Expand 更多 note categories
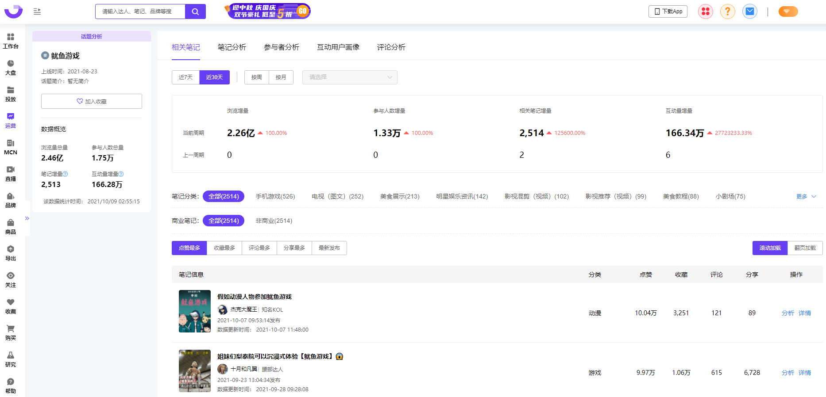This screenshot has height=397, width=826. point(806,196)
